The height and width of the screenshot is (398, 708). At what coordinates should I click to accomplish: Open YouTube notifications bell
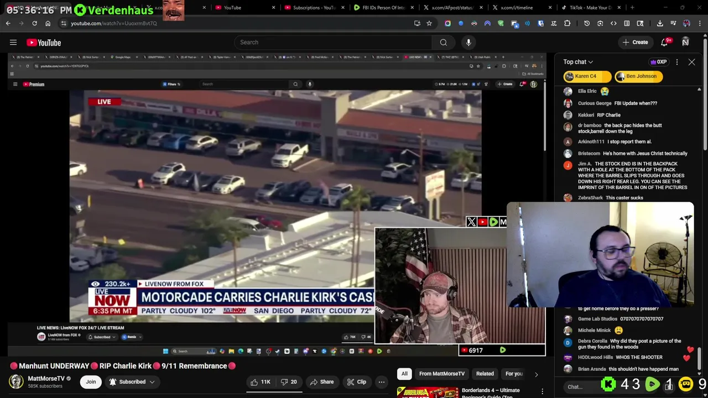click(x=665, y=43)
